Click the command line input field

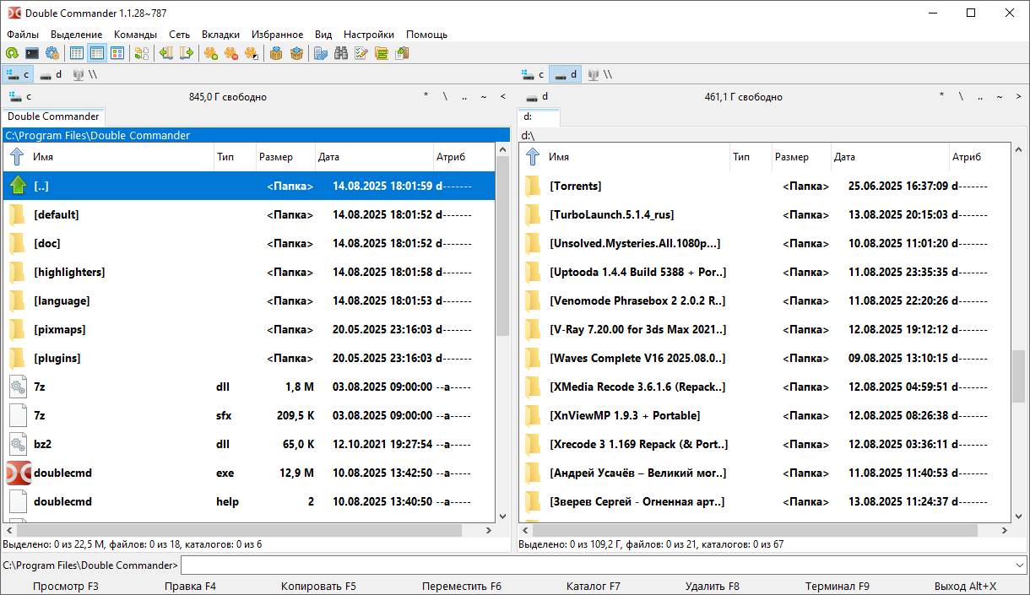pos(596,565)
